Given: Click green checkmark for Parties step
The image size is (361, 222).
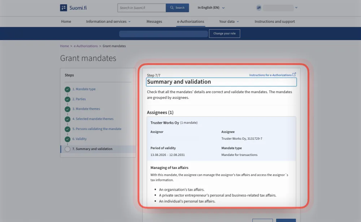Looking at the screenshot, I should (x=68, y=99).
